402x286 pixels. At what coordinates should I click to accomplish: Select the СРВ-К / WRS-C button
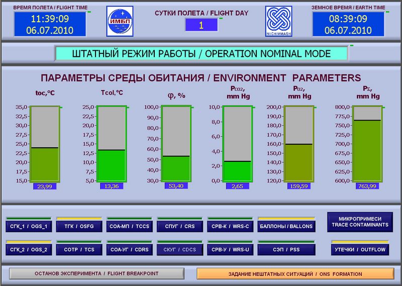pos(231,226)
